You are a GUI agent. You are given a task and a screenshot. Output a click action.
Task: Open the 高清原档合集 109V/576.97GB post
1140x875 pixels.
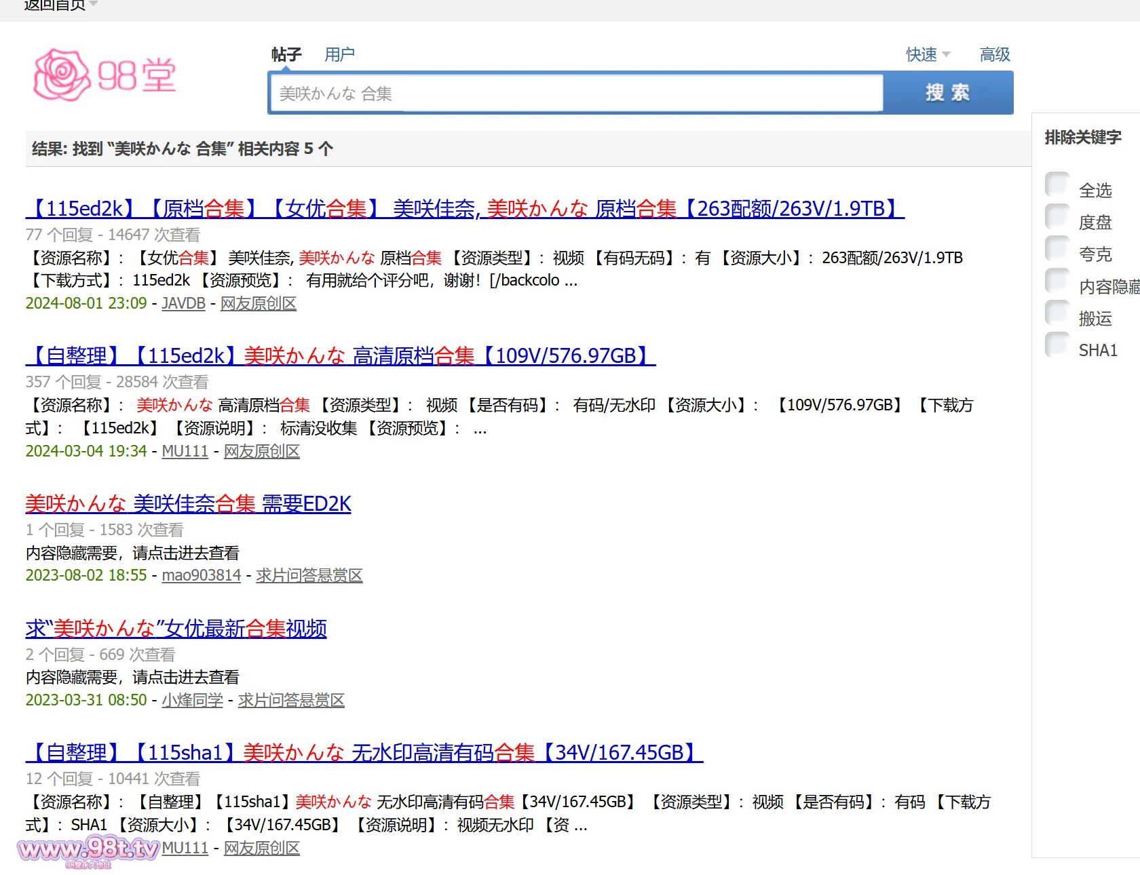click(x=341, y=355)
